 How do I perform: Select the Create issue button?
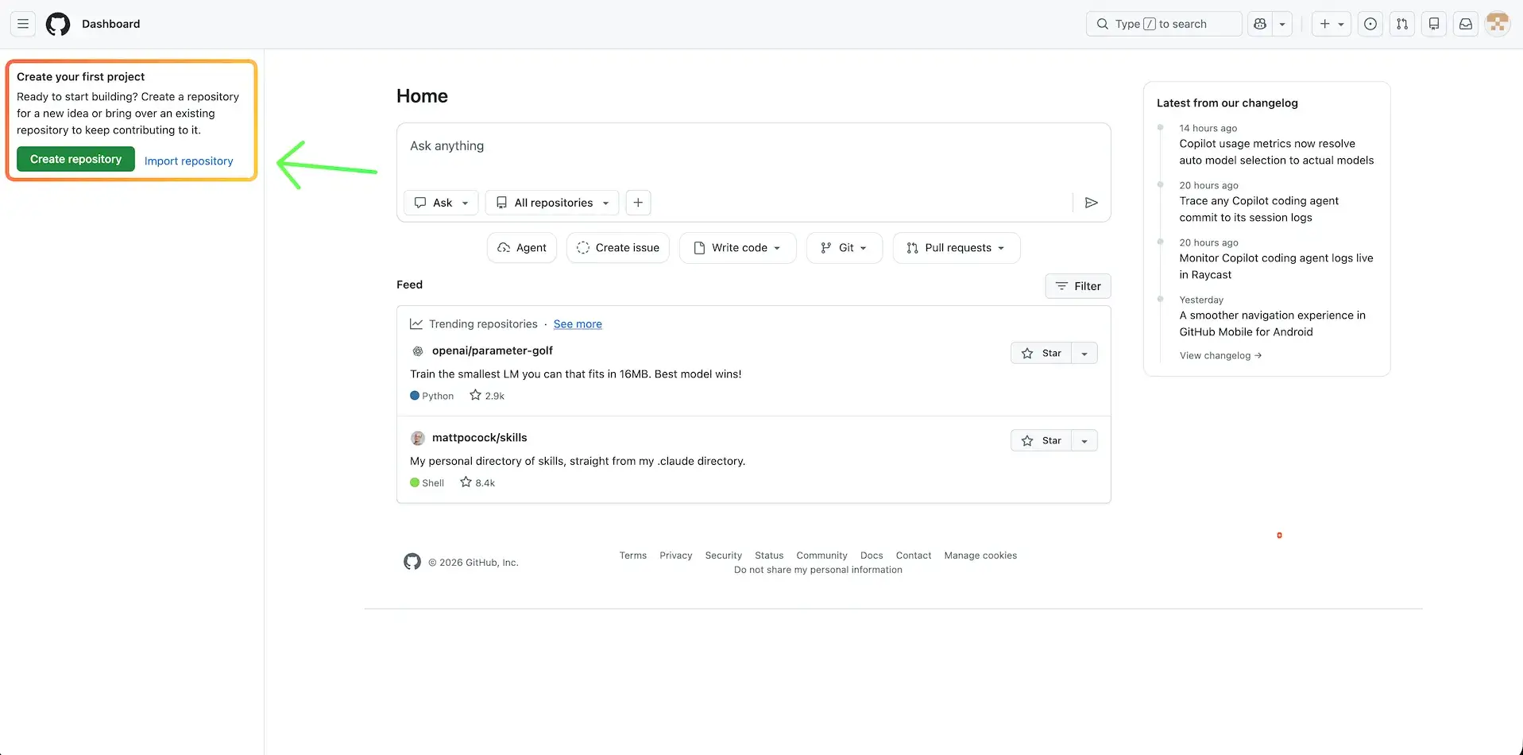[x=618, y=248]
